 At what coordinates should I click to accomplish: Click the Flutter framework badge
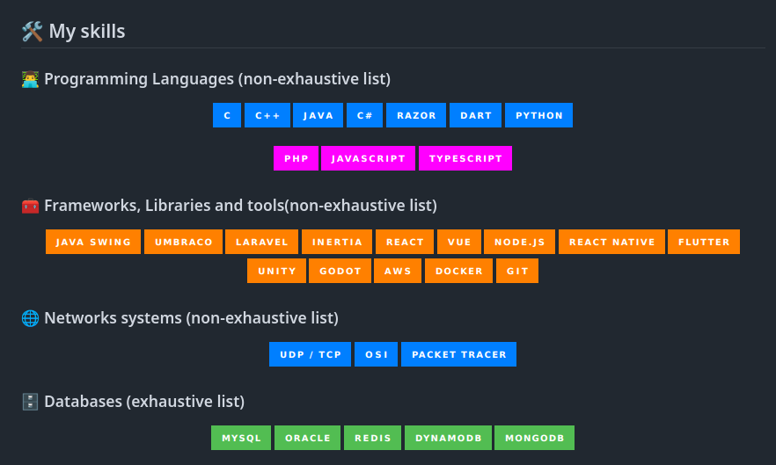704,242
